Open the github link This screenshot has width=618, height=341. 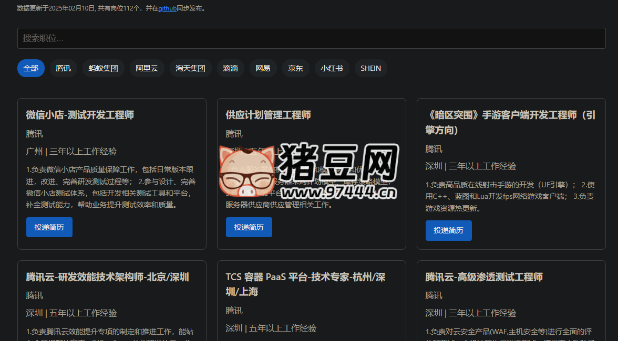(167, 8)
